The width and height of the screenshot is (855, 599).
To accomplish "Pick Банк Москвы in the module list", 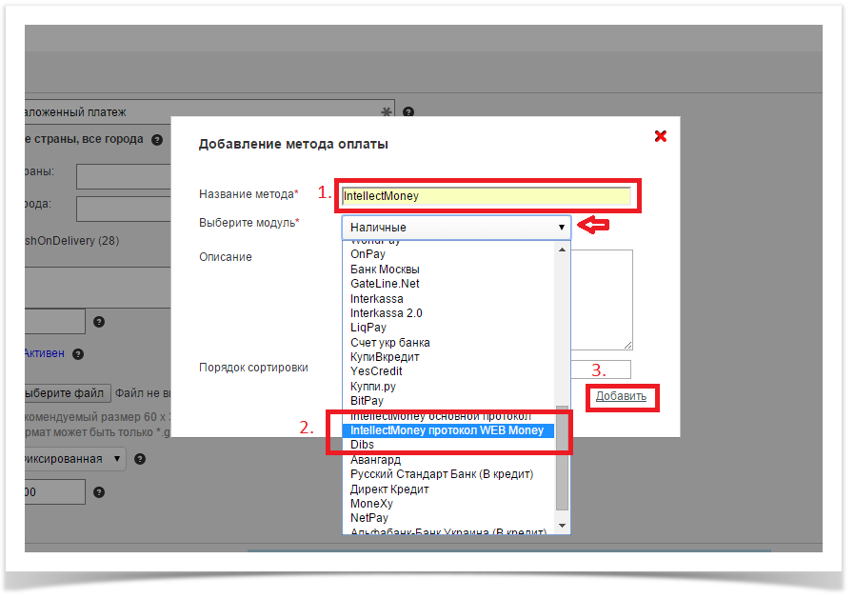I will (x=385, y=270).
